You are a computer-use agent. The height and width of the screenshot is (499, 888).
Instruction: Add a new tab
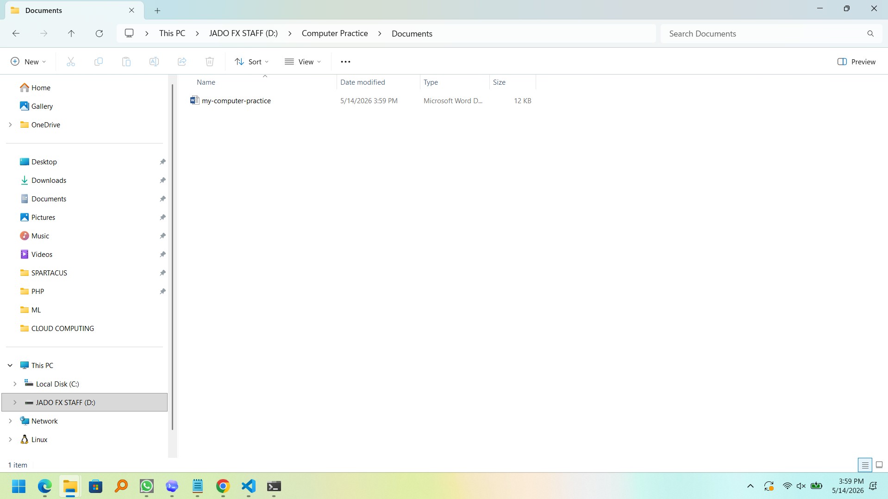tap(157, 10)
